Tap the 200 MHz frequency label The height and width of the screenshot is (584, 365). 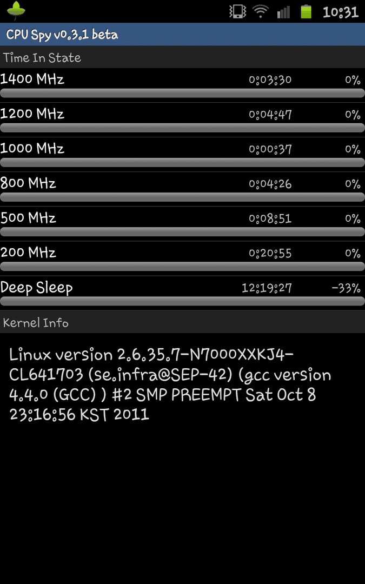(28, 253)
